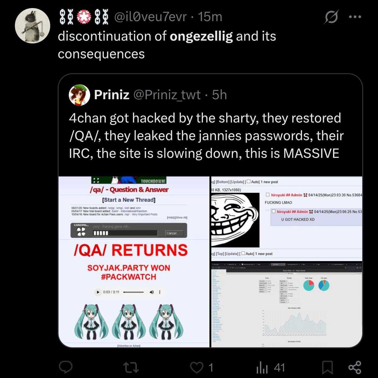This screenshot has width=378, height=378.
Task: Open the quoted tweet text
Action: (206, 136)
